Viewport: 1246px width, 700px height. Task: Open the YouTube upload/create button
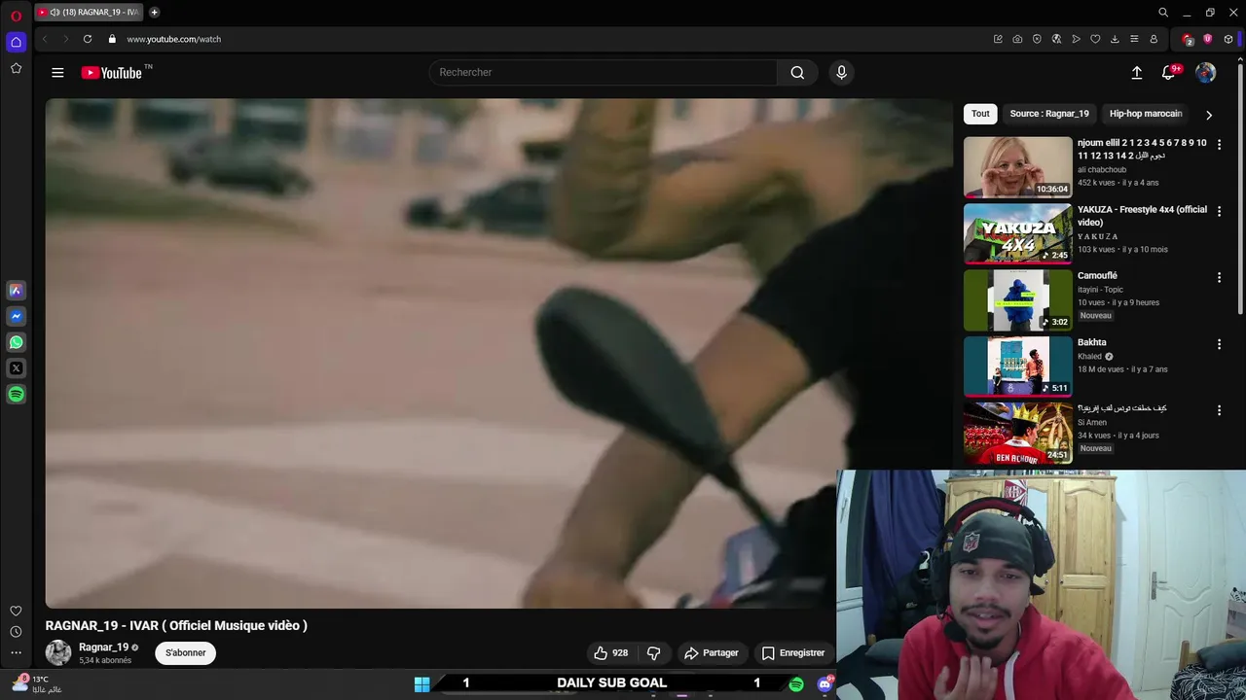coord(1136,72)
